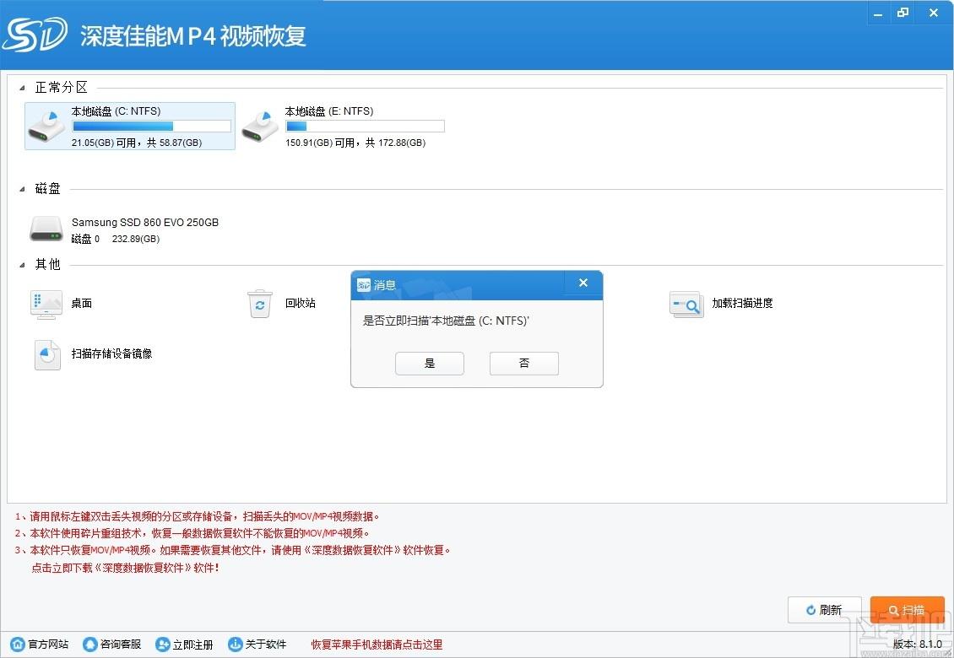Click the Scan storage device image icon
Viewport: 954px width, 658px height.
point(47,354)
